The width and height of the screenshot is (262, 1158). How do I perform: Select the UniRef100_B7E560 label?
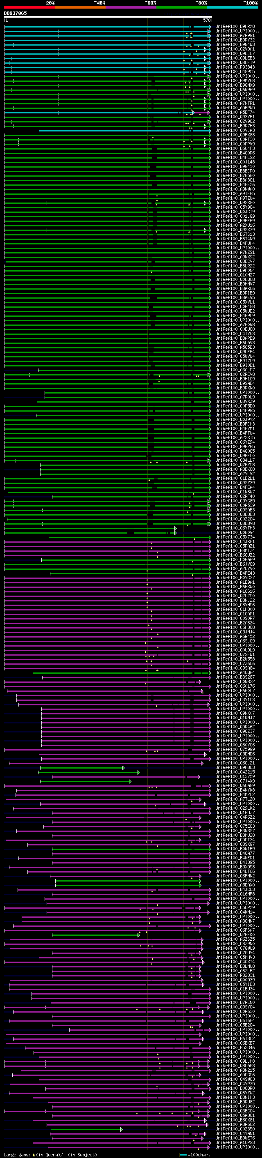(x=235, y=176)
